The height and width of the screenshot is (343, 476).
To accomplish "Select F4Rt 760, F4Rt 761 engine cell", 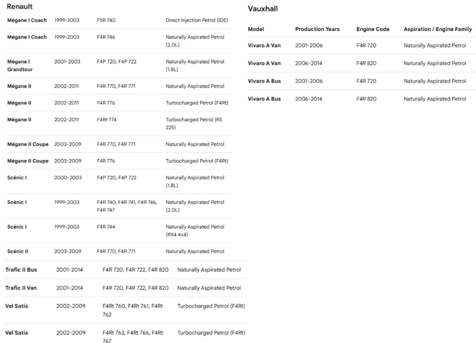I will click(133, 310).
